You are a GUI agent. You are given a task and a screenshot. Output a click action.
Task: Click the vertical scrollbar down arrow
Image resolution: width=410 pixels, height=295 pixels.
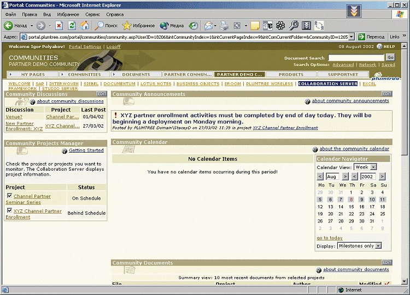point(404,281)
